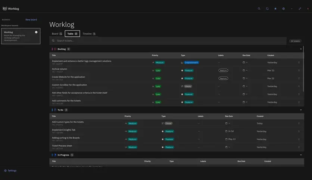Collapse the To Do section
The image size is (312, 180).
[x=301, y=110]
